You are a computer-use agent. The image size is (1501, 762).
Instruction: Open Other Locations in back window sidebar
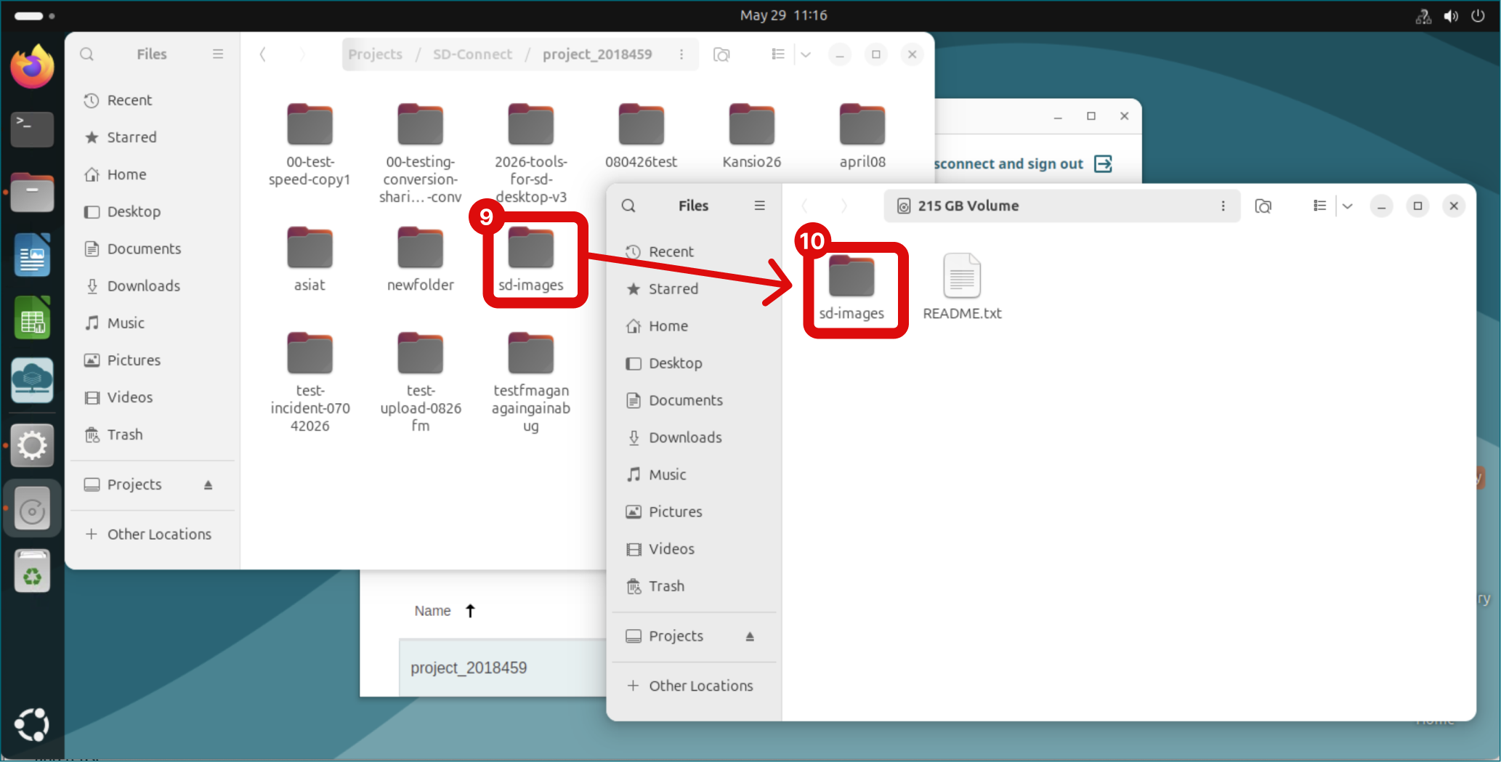tap(153, 534)
